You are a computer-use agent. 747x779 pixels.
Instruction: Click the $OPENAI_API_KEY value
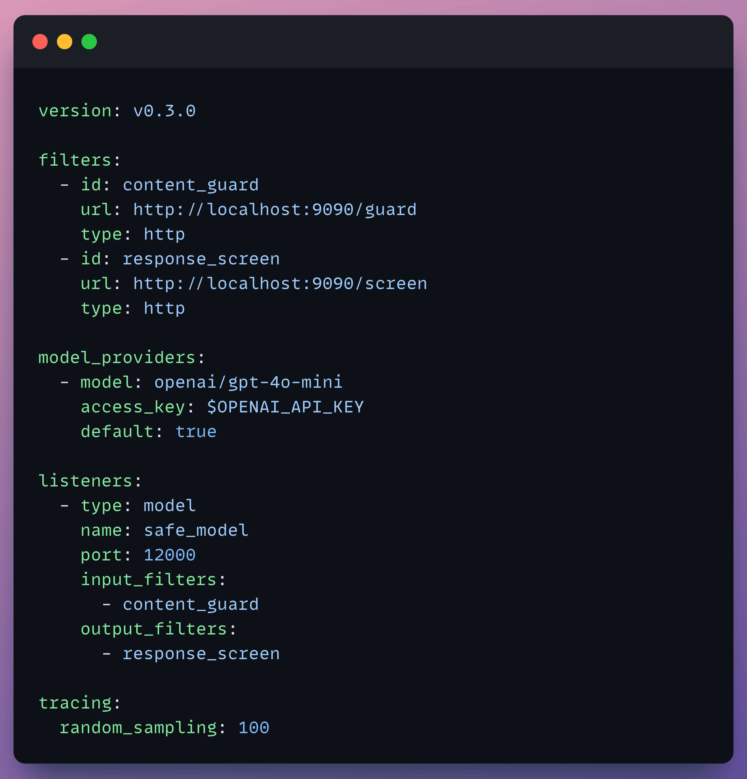tap(285, 407)
